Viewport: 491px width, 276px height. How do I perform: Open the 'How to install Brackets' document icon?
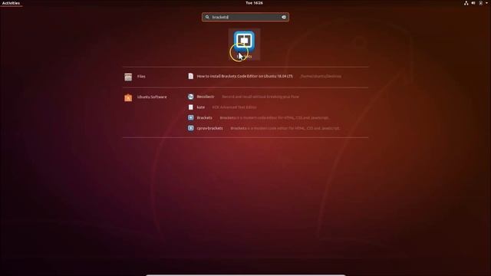(x=191, y=76)
